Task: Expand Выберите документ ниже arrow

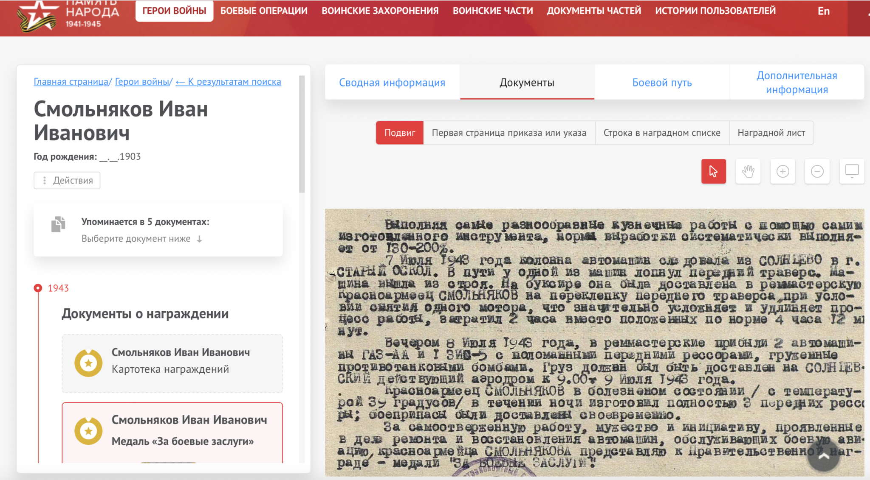Action: click(x=200, y=239)
